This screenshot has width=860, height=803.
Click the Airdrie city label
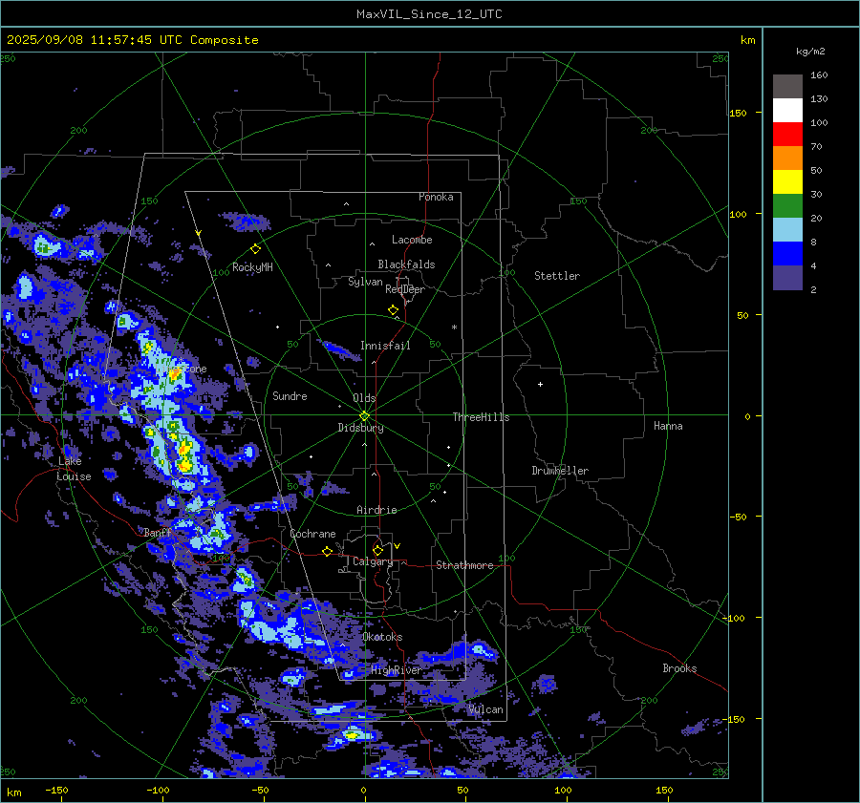click(x=376, y=510)
